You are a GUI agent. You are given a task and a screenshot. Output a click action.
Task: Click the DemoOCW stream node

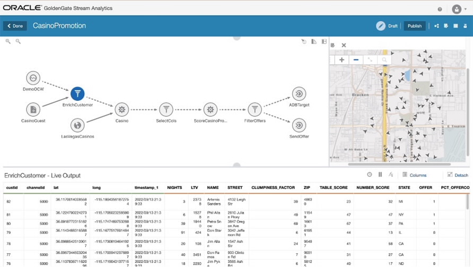[x=33, y=78]
